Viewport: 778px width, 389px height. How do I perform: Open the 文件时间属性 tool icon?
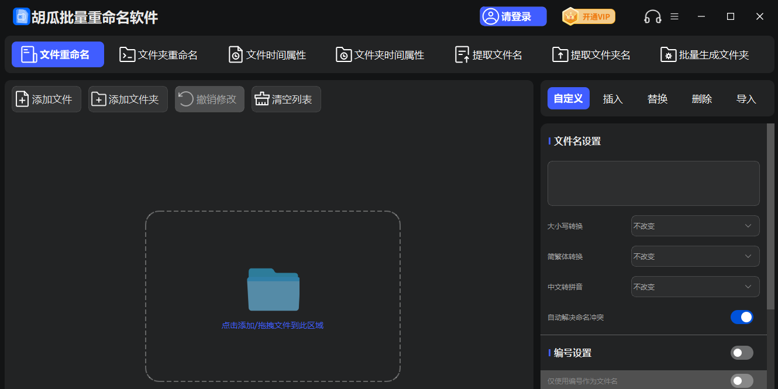click(x=236, y=54)
